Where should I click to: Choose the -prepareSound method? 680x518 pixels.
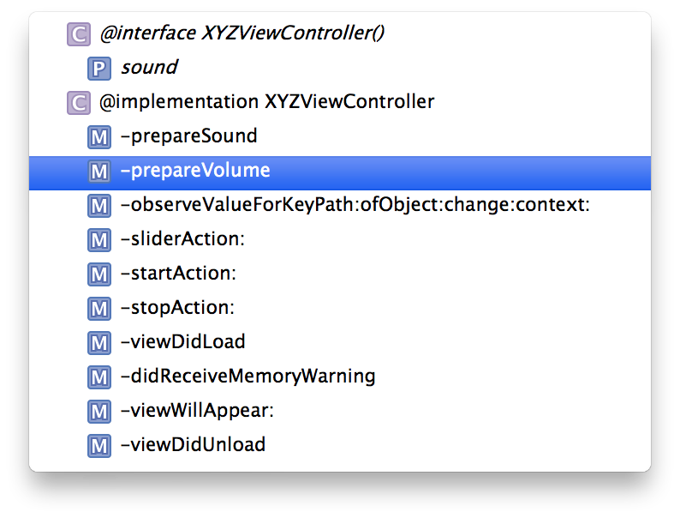point(188,136)
